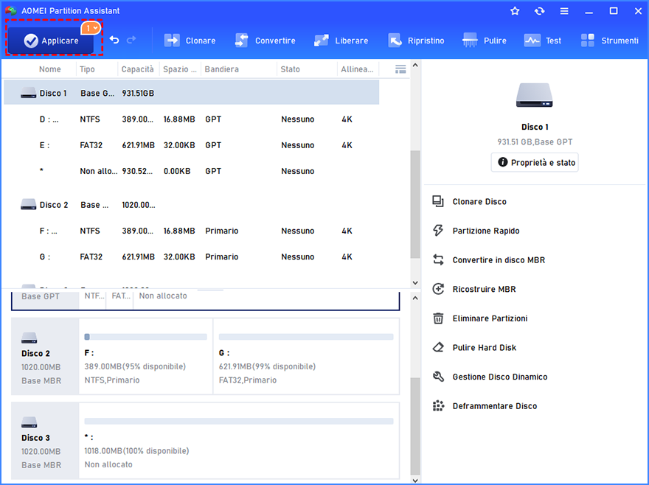Click disk map scrollbar up arrow
Screen dimensions: 649x485
click(415, 298)
